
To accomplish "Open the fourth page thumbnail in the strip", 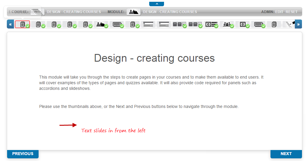I will click(70, 24).
